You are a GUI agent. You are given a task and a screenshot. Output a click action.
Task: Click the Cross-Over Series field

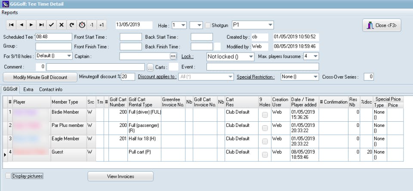click(x=369, y=77)
